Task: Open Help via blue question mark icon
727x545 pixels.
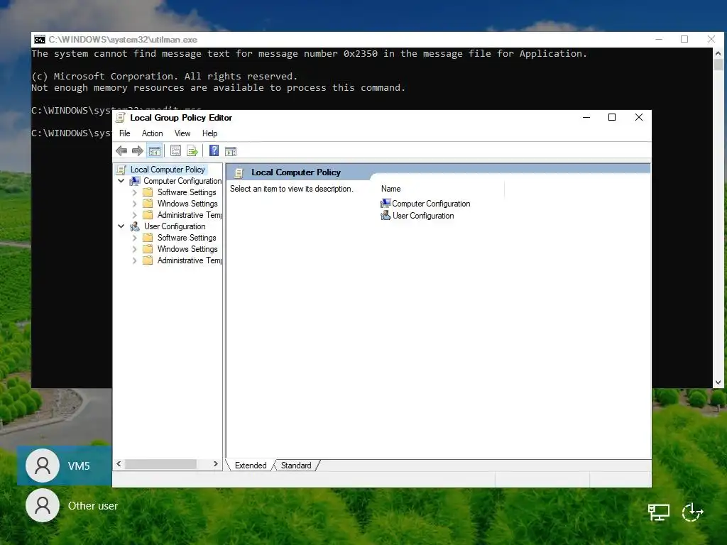Action: pos(214,150)
